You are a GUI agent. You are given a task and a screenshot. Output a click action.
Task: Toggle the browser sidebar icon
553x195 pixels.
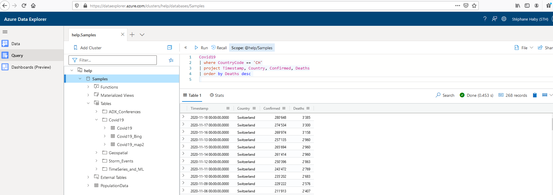click(x=527, y=6)
